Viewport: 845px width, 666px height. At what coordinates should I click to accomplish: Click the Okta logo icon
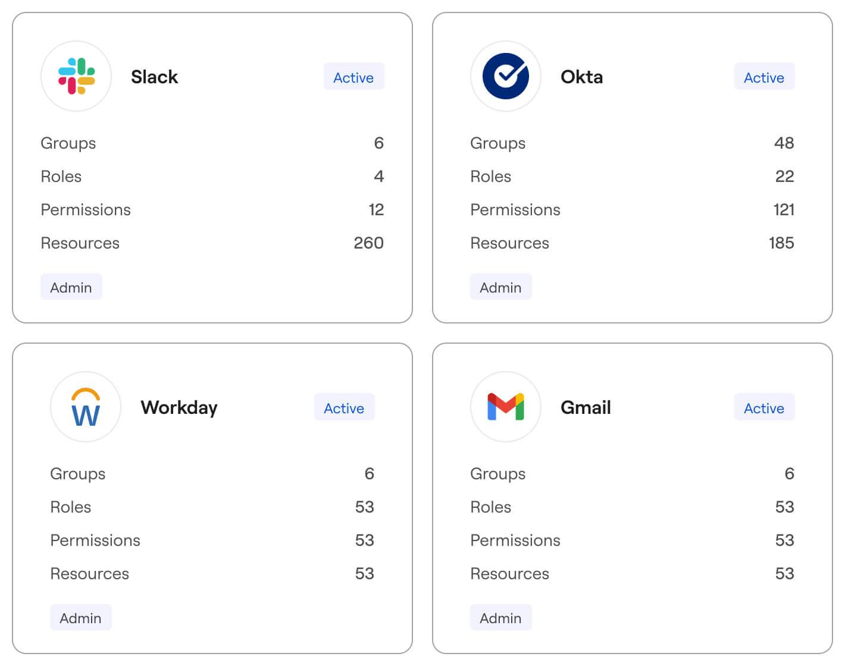point(505,76)
